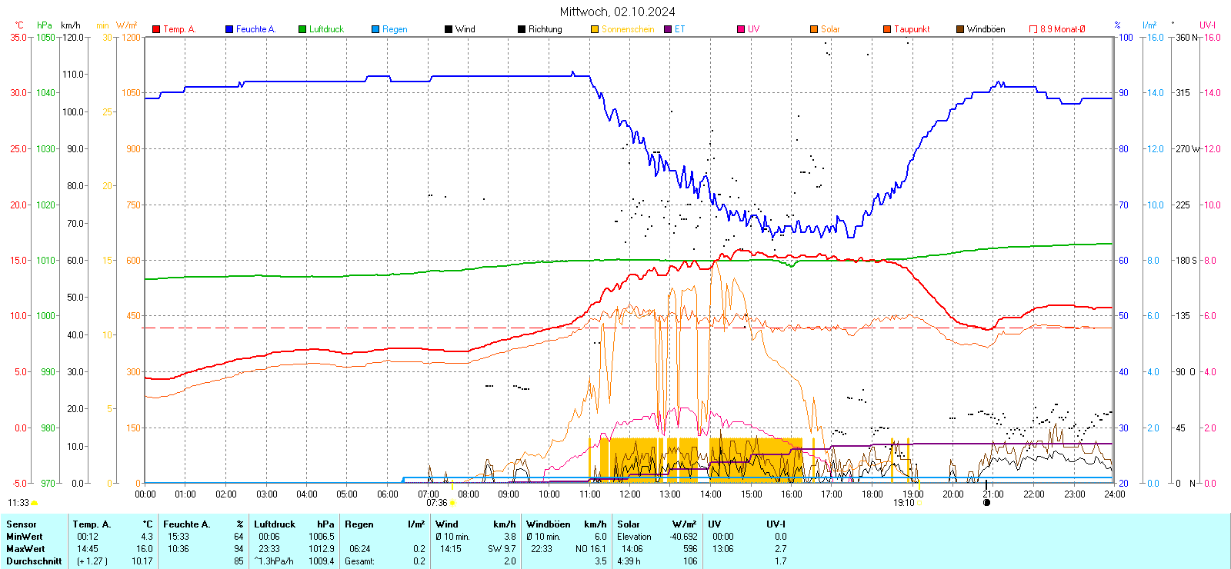Click the green Luftdruck legend square
The image size is (1231, 569).
click(x=302, y=29)
